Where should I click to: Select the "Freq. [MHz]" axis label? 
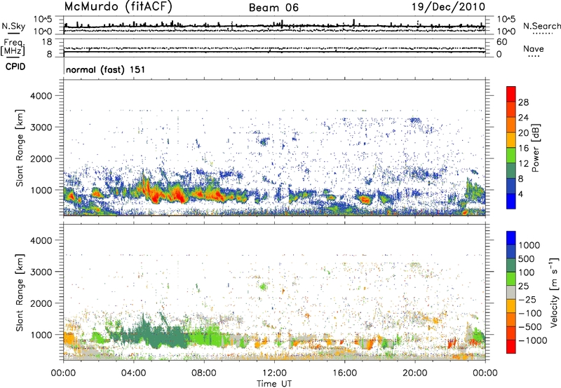13,47
